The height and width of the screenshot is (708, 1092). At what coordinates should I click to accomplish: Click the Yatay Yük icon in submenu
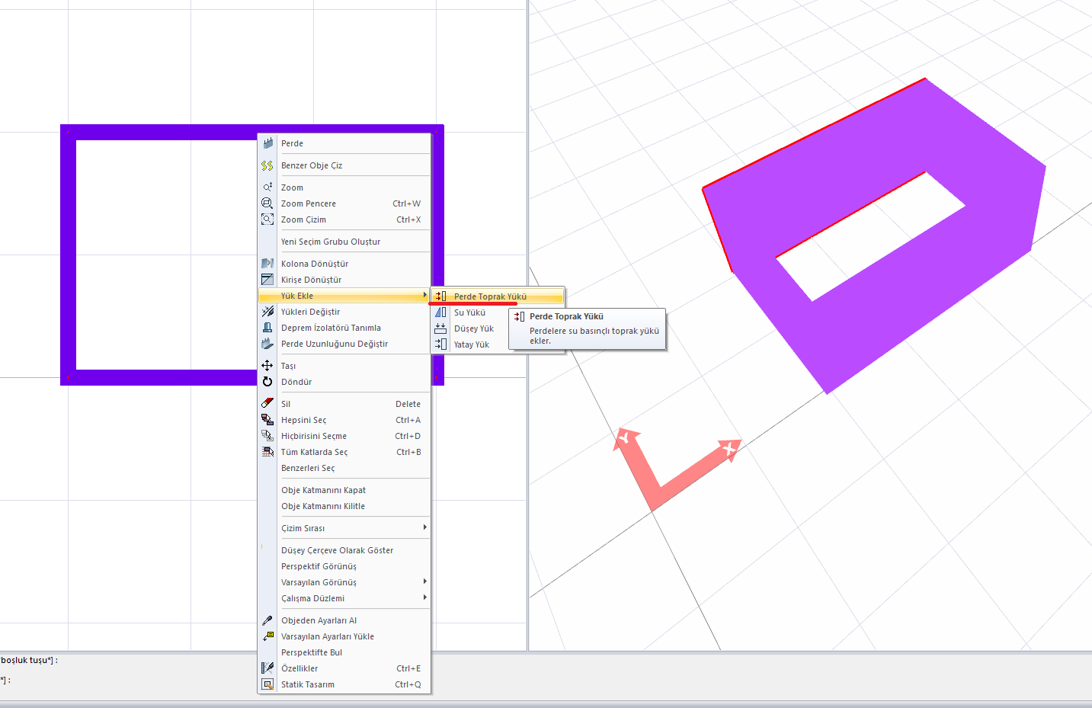coord(440,344)
